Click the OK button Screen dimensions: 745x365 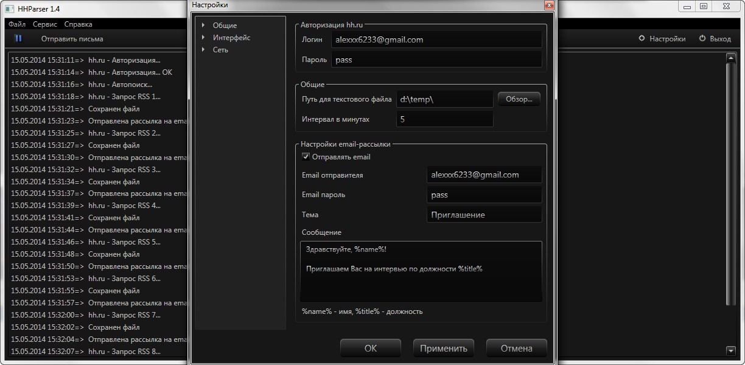(x=371, y=348)
